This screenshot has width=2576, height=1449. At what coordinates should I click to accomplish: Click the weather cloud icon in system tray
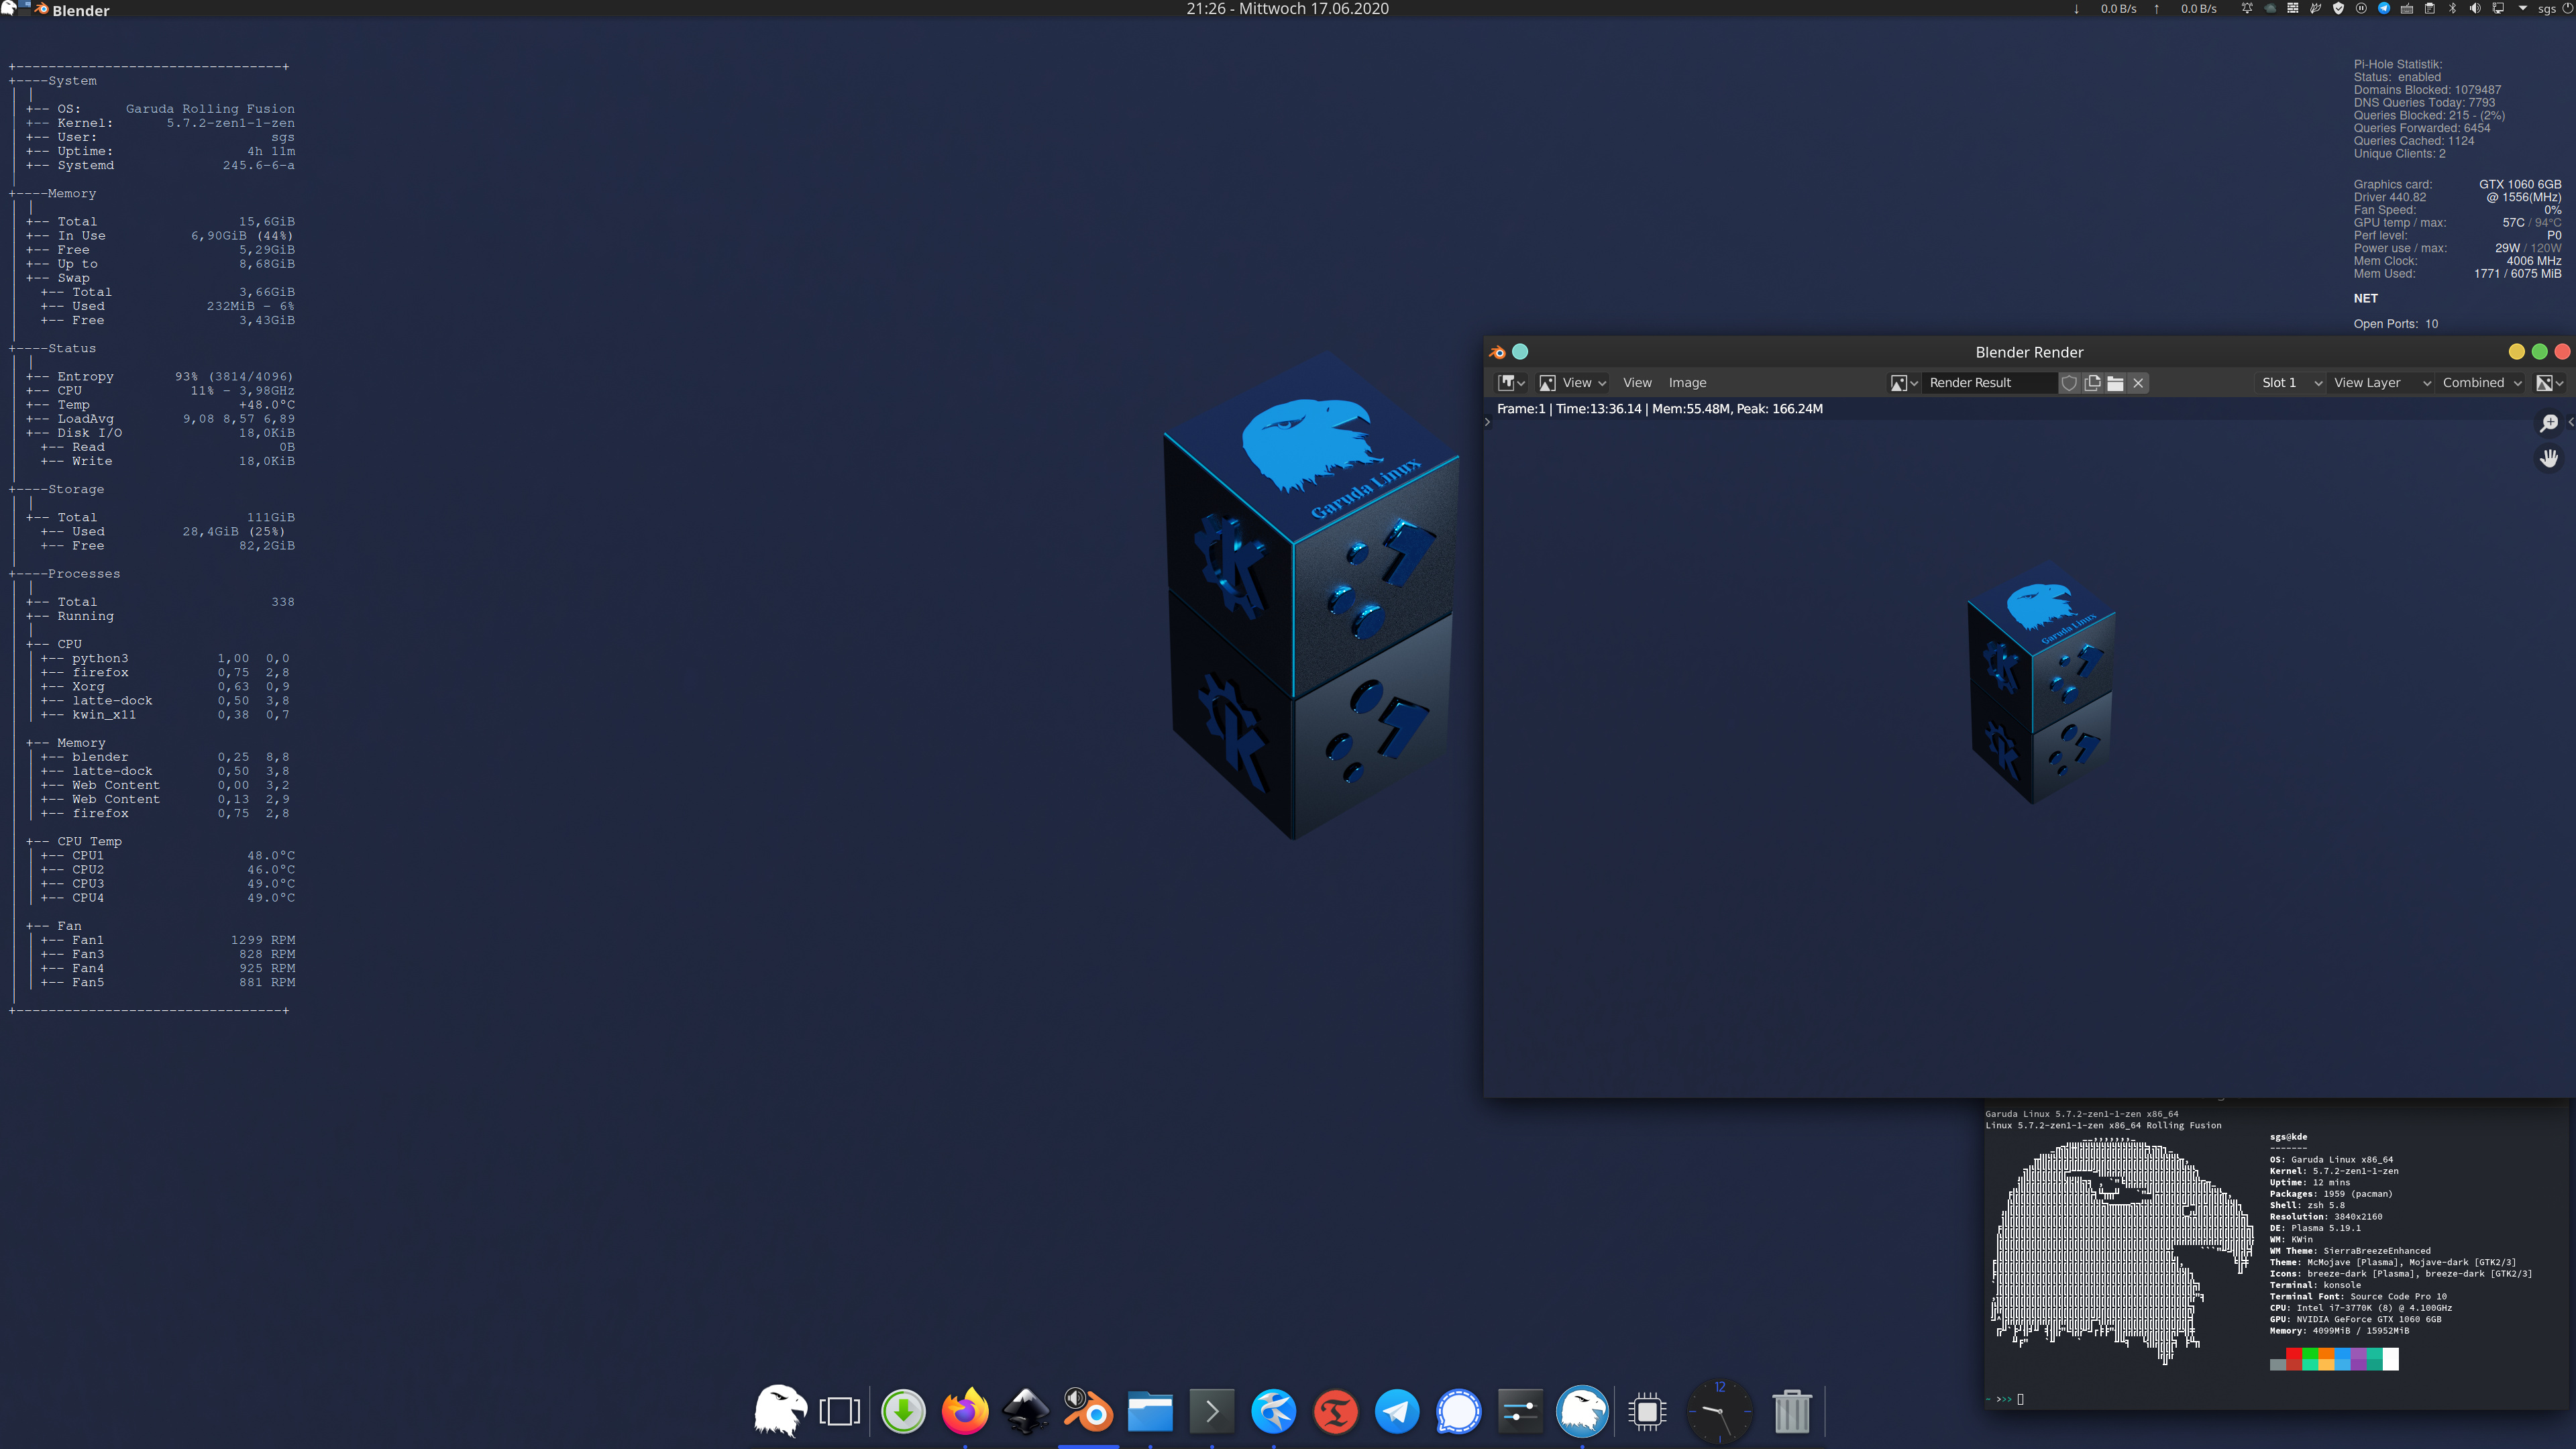tap(2270, 8)
